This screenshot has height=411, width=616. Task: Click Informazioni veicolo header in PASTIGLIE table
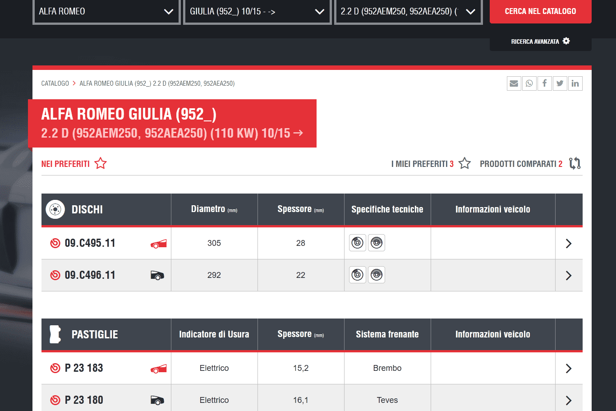[493, 334]
